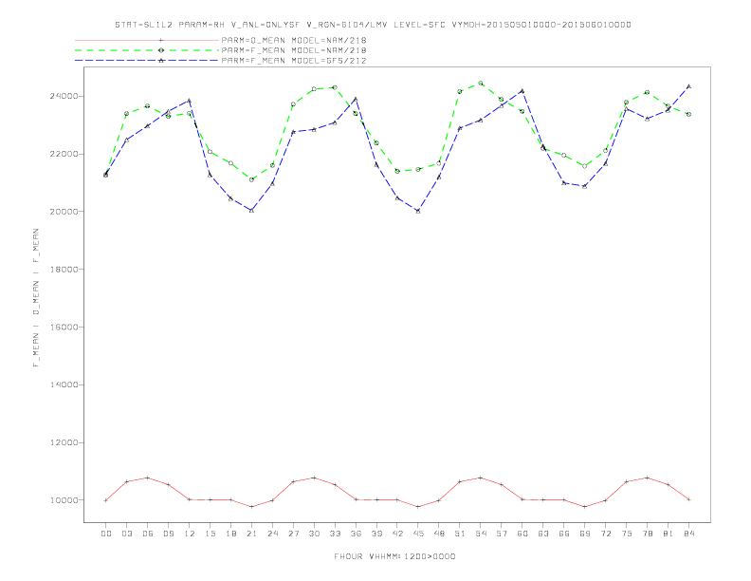This screenshot has height=581, width=751.
Task: Click the x-axis forecast hour label 06
Action: [148, 534]
